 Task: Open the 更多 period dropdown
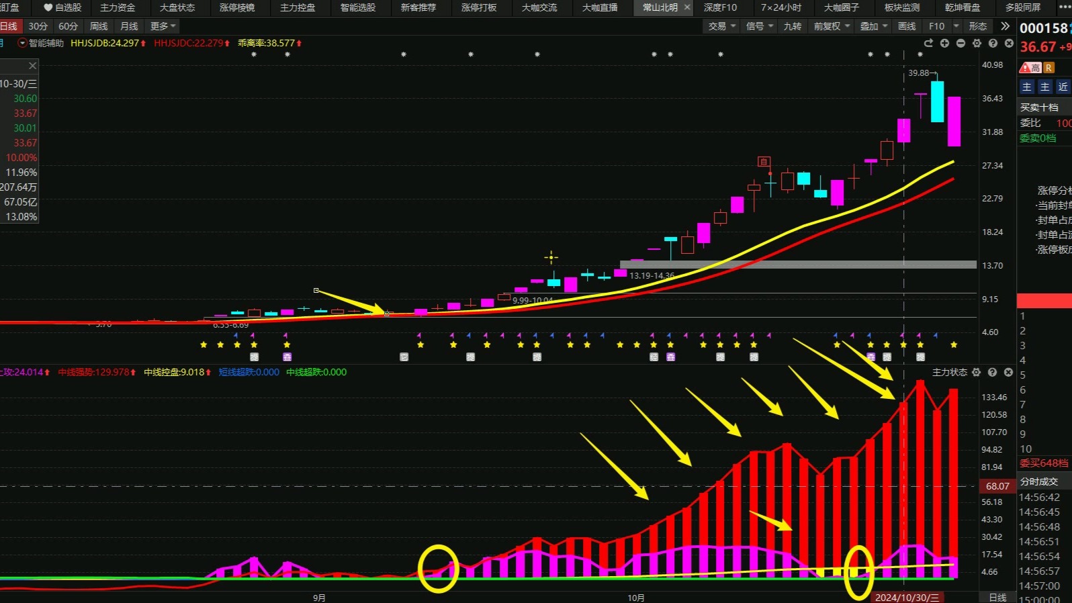pos(163,26)
